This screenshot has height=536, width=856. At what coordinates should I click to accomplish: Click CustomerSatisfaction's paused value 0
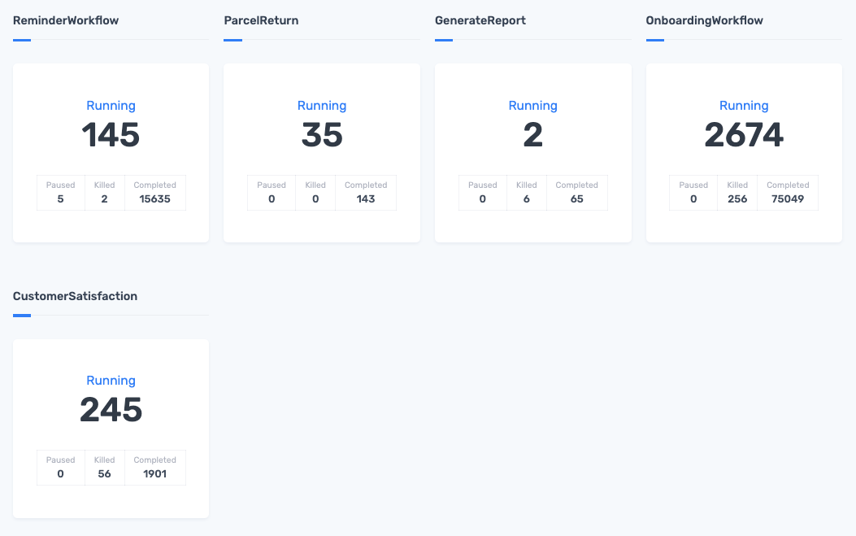pos(61,473)
